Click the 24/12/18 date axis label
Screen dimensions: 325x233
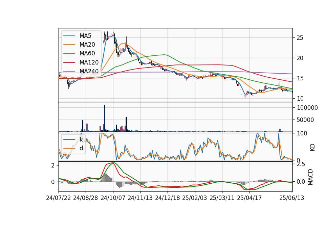[168, 198]
